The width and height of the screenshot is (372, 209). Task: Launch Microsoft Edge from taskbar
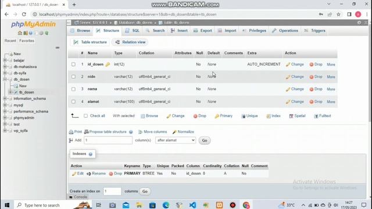(166, 205)
